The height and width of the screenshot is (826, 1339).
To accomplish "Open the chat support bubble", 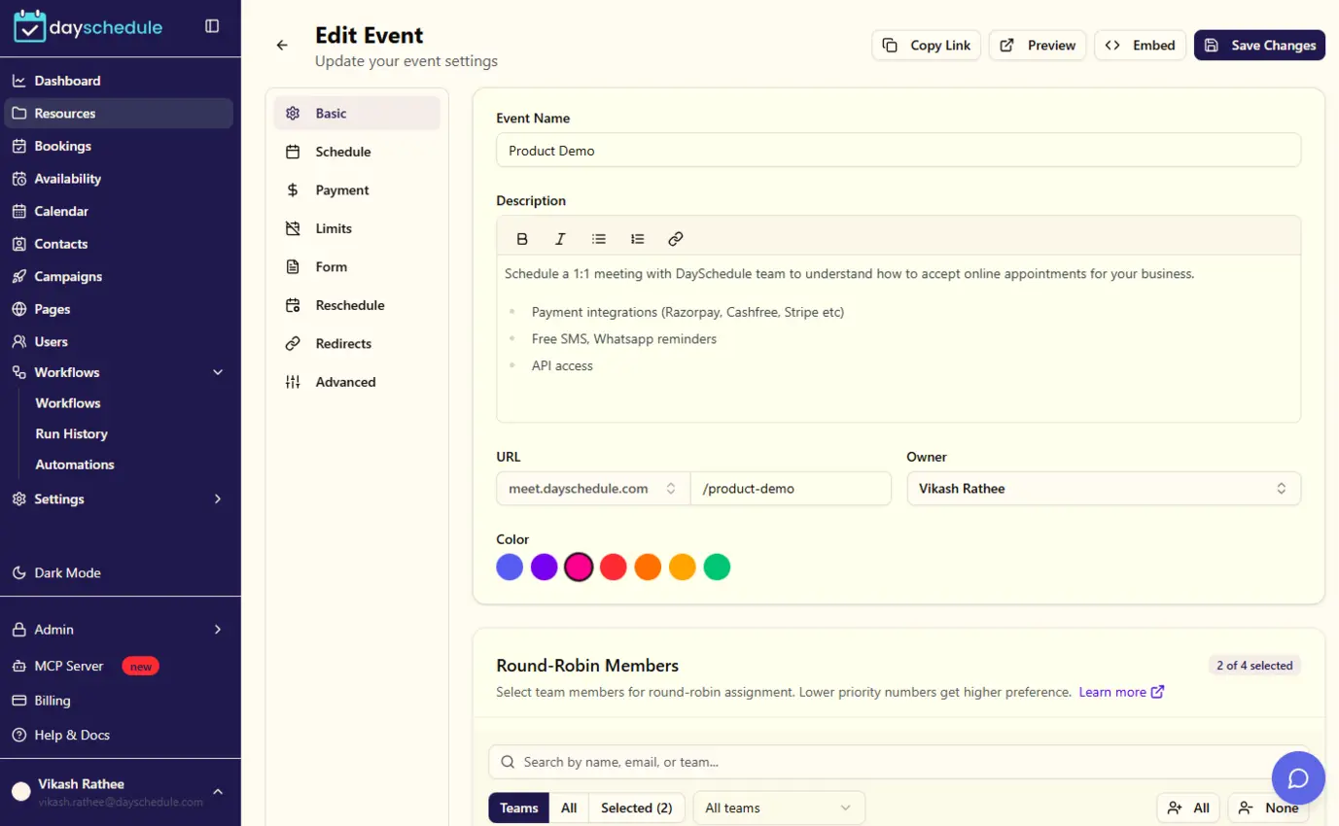I will 1298,778.
